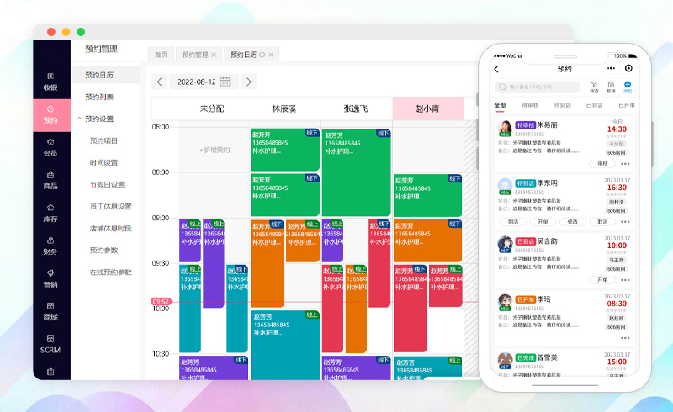673x412 pixels.
Task: Click the phone customer search field
Action: [x=538, y=87]
